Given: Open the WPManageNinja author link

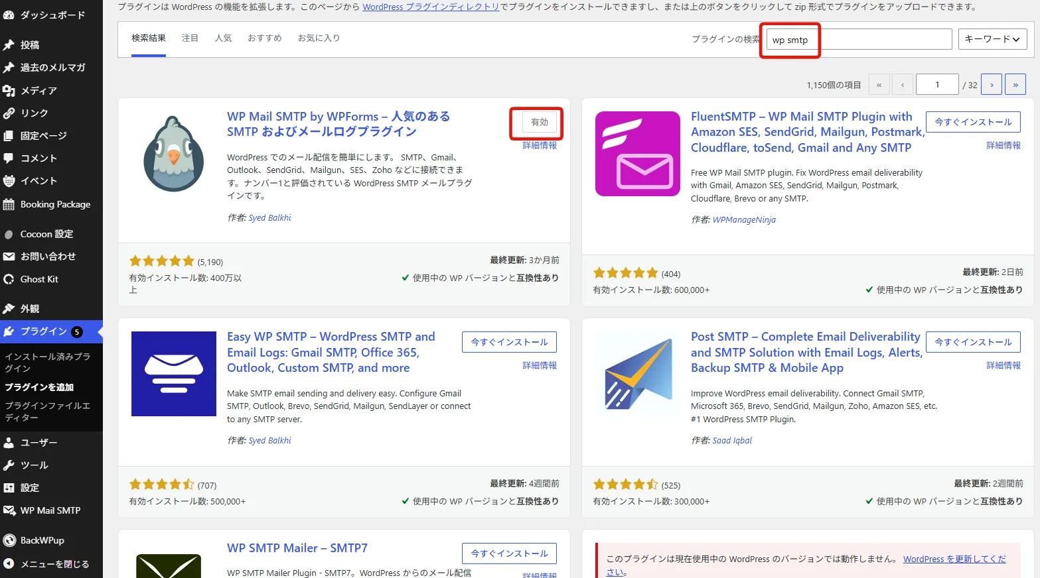Looking at the screenshot, I should click(x=744, y=220).
